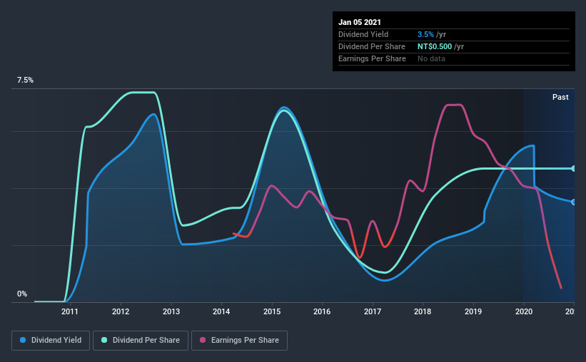Click the 2020 x-axis label
Image resolution: width=586 pixels, height=362 pixels.
click(524, 311)
